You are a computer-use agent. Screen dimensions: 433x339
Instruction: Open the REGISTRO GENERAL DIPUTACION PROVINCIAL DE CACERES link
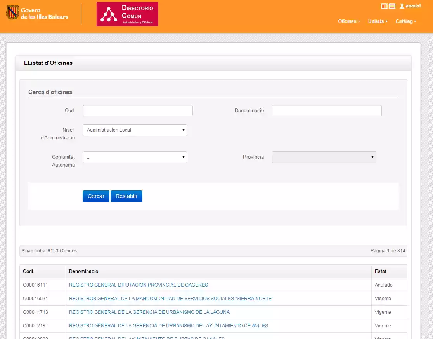(x=138, y=285)
